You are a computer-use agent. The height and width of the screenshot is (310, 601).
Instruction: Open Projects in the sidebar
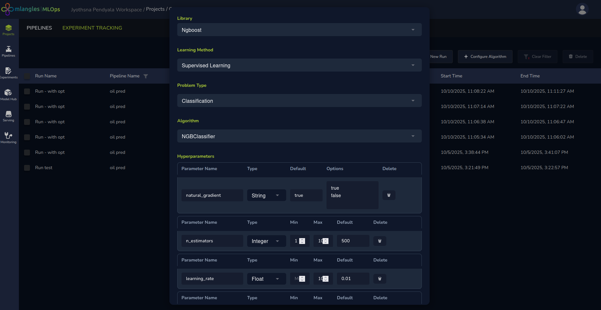(x=8, y=30)
